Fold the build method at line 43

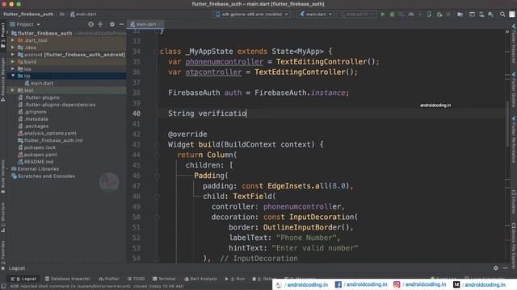tap(157, 145)
